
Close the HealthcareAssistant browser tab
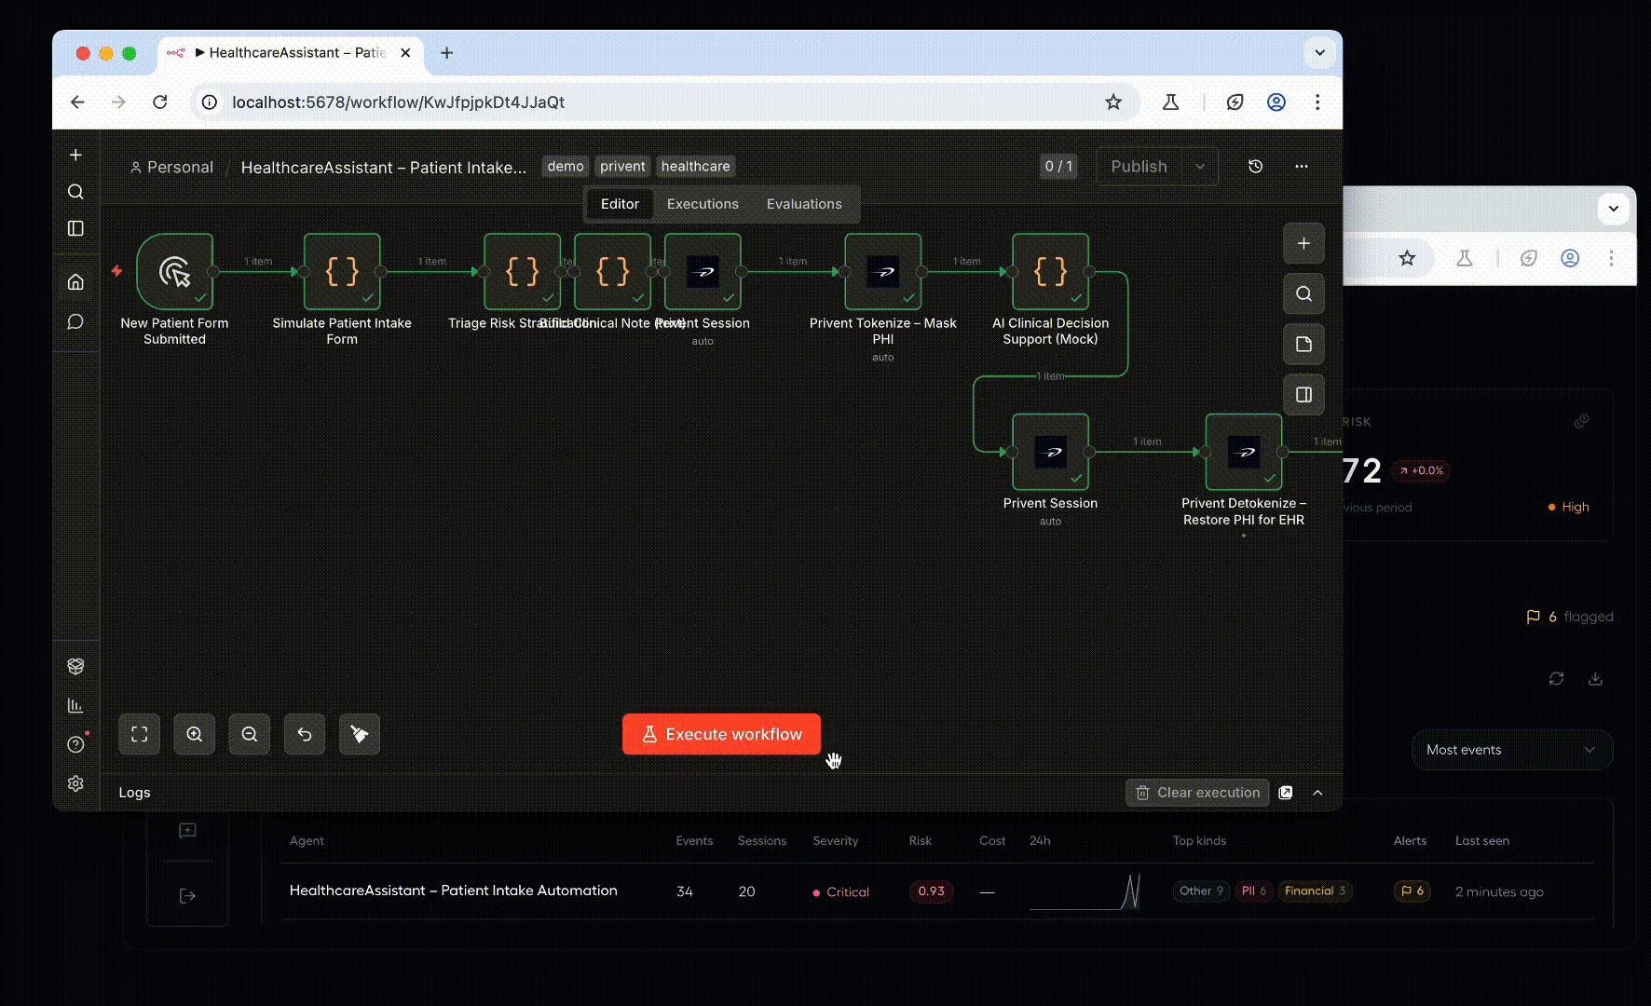click(x=405, y=53)
